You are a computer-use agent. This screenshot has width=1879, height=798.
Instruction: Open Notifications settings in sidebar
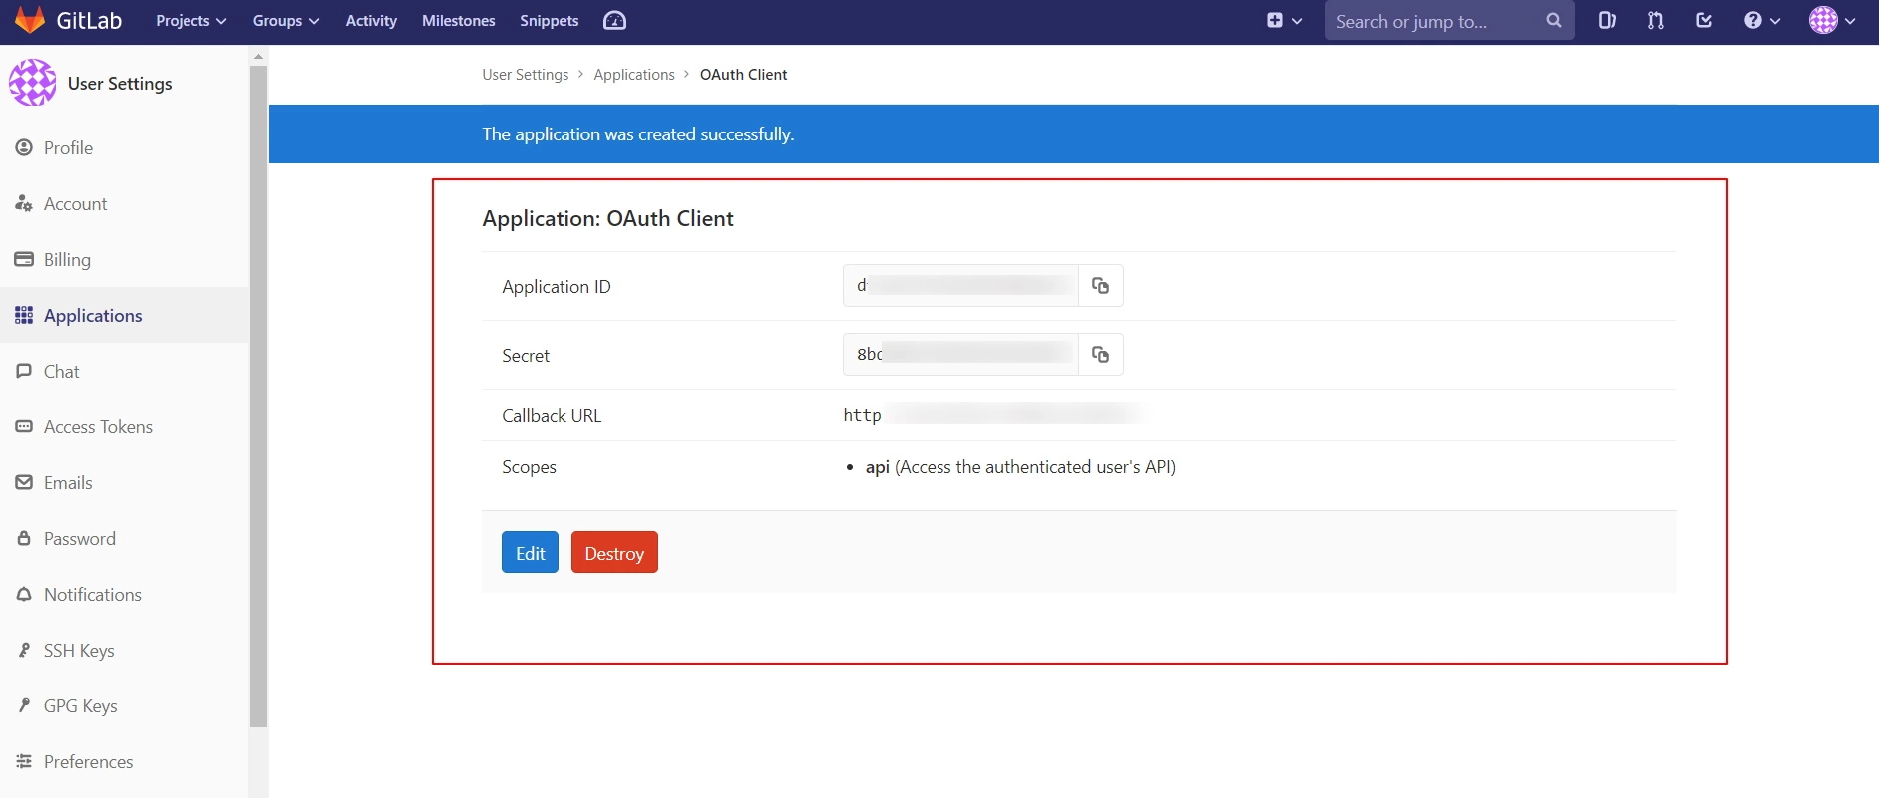(x=125, y=595)
